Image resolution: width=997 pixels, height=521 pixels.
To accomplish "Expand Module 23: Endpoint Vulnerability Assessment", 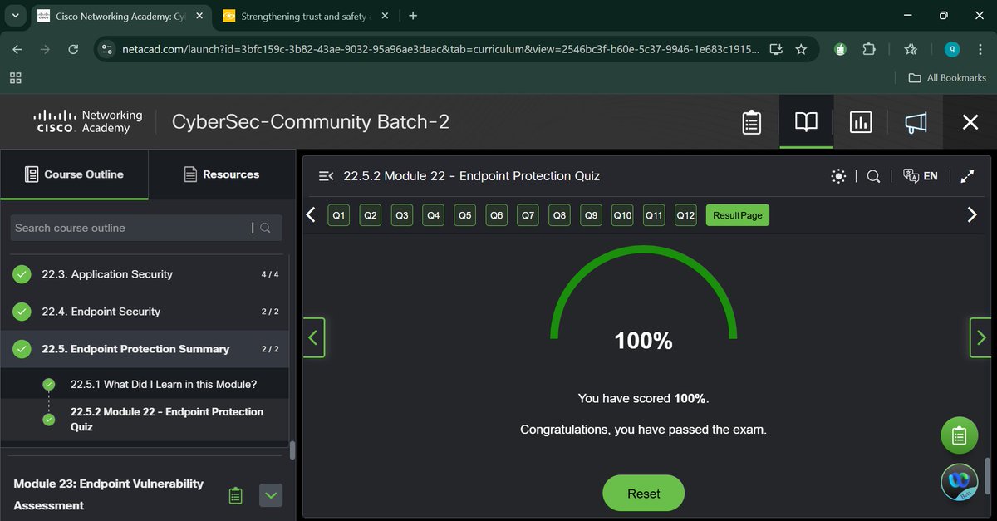I will pos(270,494).
